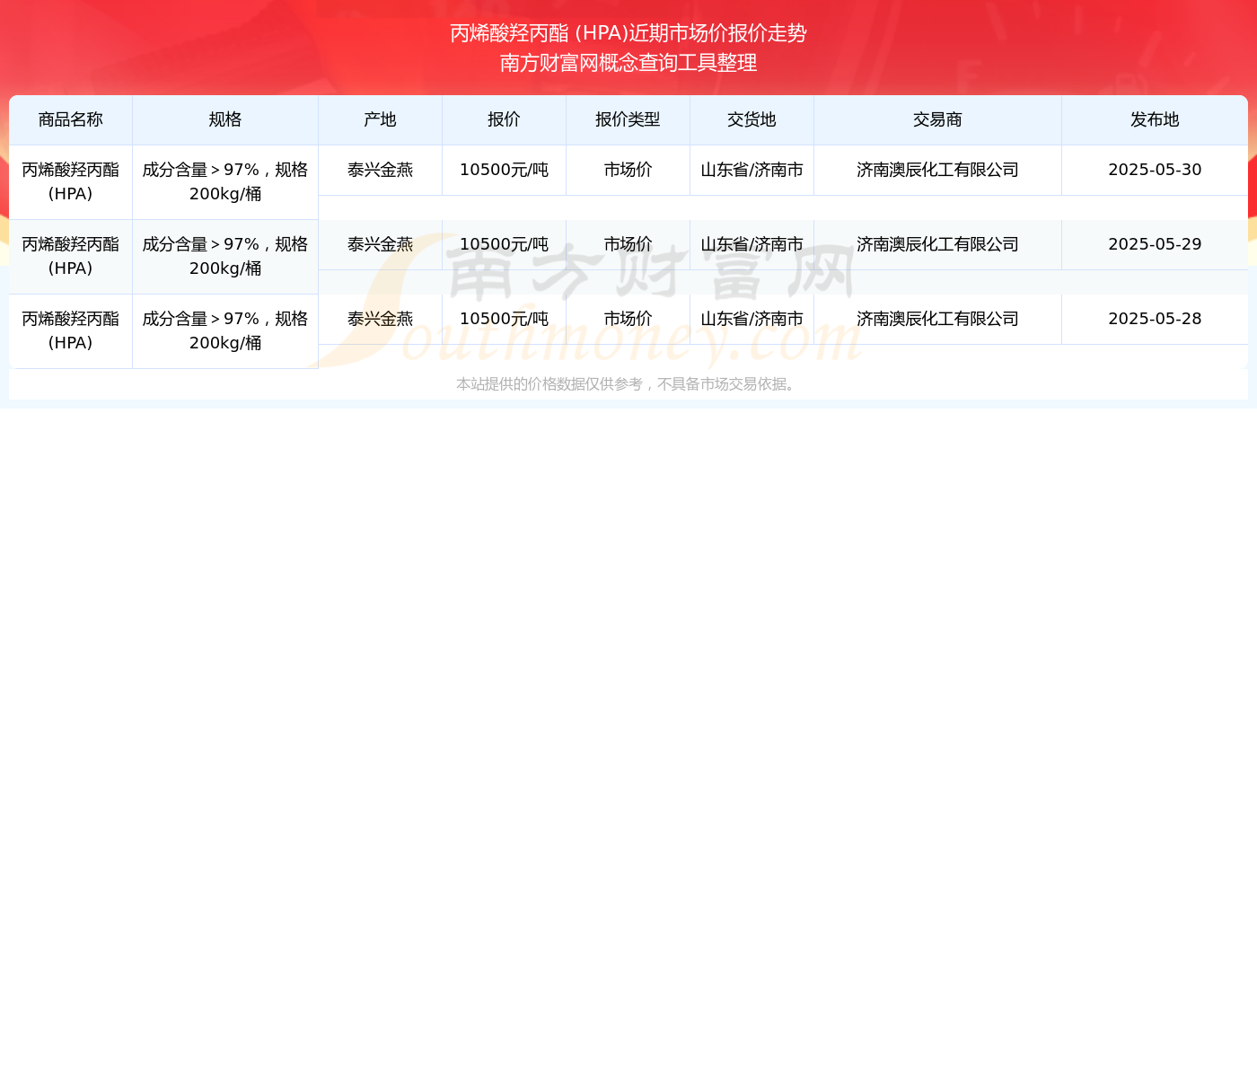This screenshot has width=1257, height=1082.
Task: Select the 报价类型 column header
Action: (628, 120)
